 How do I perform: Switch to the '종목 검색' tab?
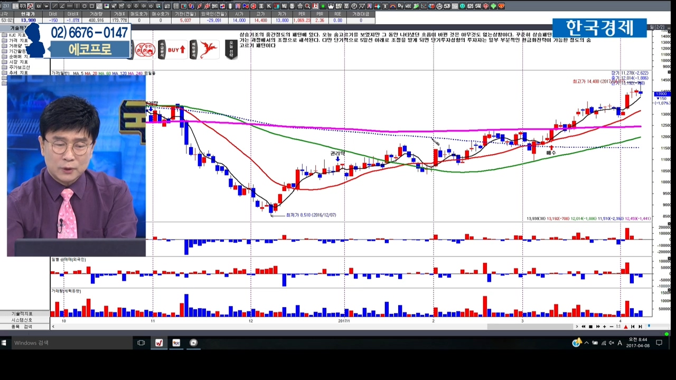pyautogui.click(x=22, y=327)
